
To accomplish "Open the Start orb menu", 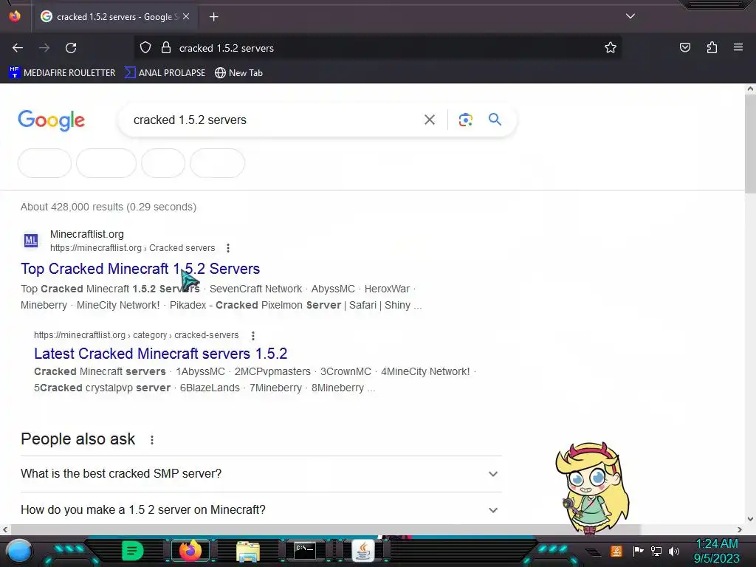I will click(x=18, y=551).
